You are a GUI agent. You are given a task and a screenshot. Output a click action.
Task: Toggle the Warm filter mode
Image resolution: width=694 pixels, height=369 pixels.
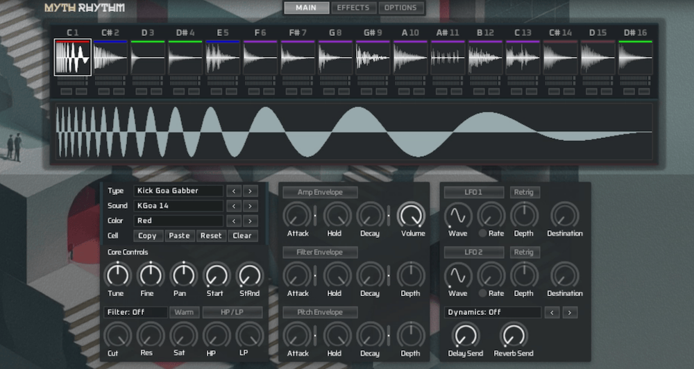[184, 312]
